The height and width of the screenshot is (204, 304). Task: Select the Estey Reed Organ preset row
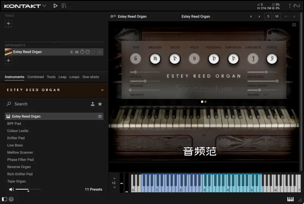tap(54, 116)
